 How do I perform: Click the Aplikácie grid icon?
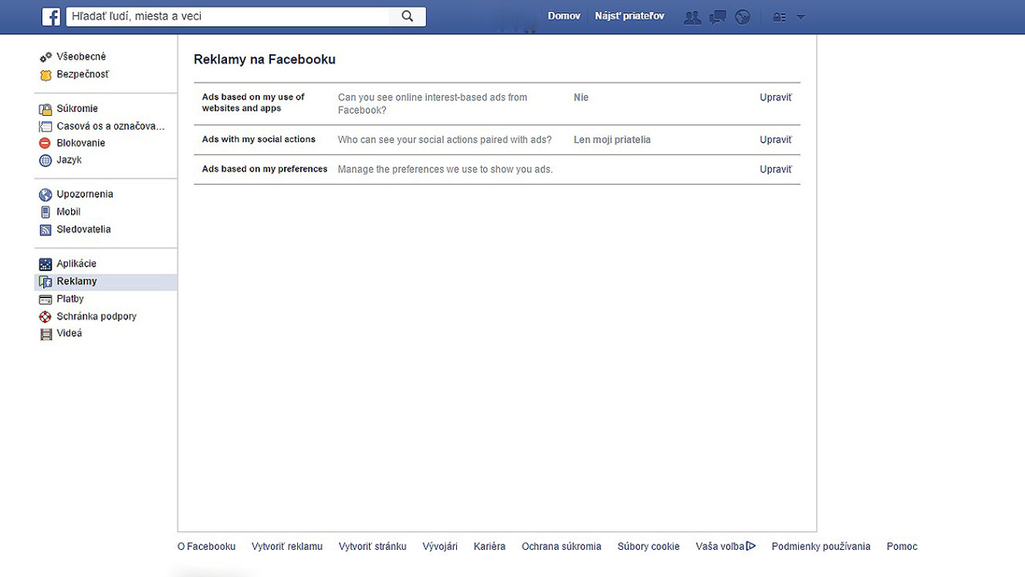click(46, 264)
